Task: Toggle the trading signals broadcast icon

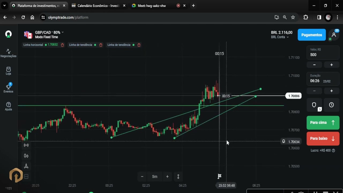Action: pyautogui.click(x=26, y=145)
